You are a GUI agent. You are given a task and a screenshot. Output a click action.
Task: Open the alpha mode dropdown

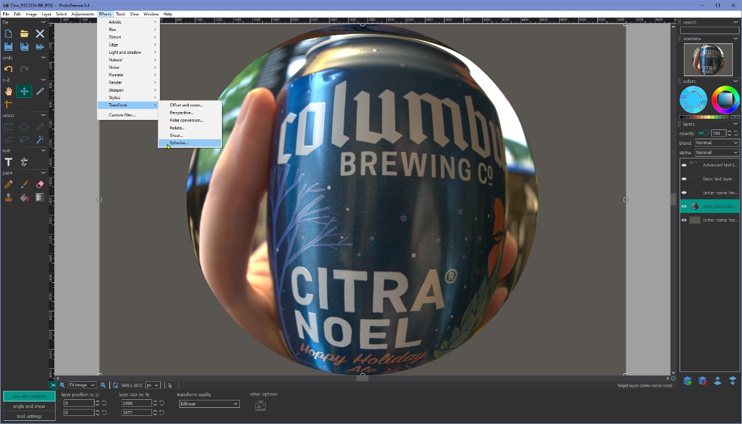pos(717,152)
